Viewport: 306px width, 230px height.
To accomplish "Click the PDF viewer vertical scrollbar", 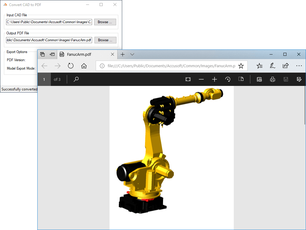I will pos(304,106).
